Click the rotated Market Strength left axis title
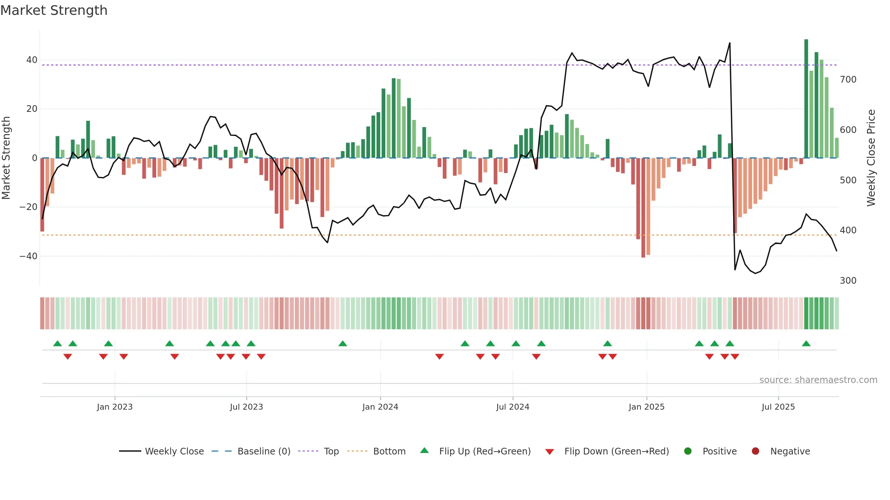 [6, 158]
